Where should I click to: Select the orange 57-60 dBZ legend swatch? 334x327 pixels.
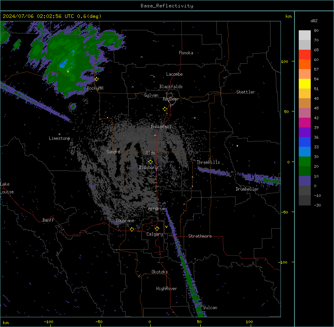305,64
